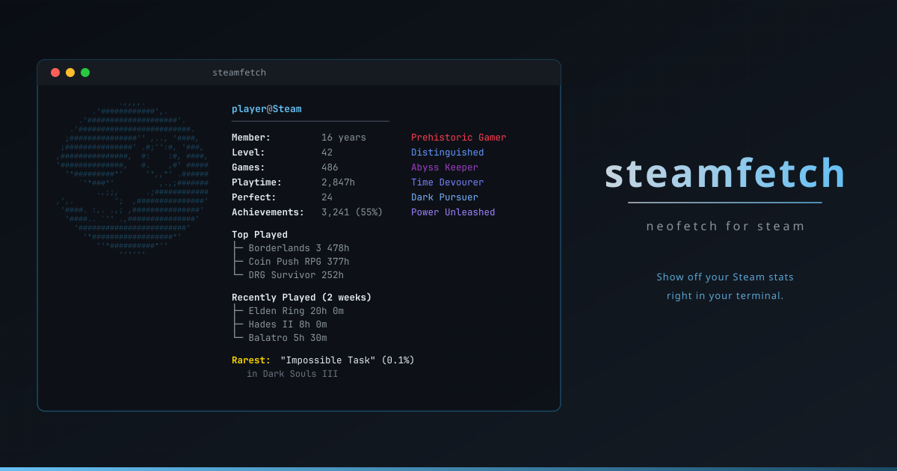
Task: Collapse the Recently Played section
Action: click(302, 297)
